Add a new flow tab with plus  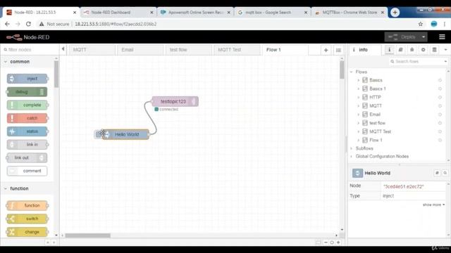pyautogui.click(x=326, y=50)
